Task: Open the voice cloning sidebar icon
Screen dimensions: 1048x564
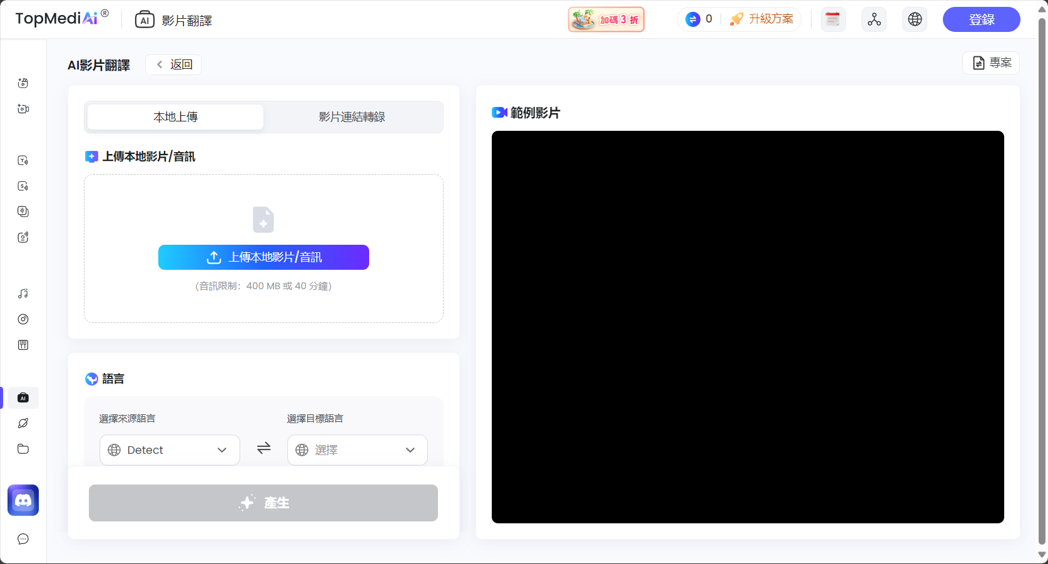Action: (23, 212)
